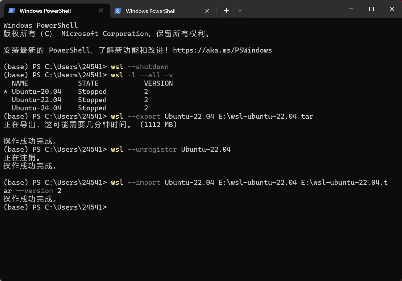The width and height of the screenshot is (402, 281).
Task: Close the second PowerShell tab
Action: 207,11
